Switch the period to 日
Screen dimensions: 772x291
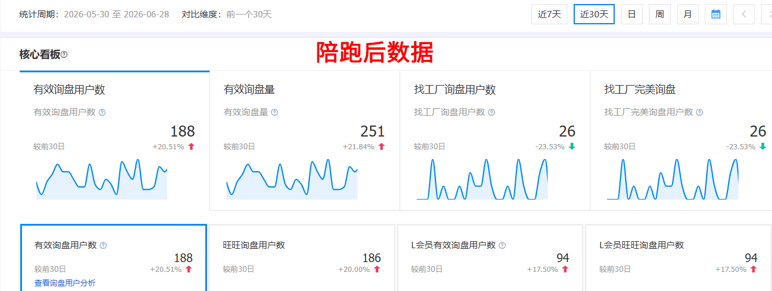pos(631,14)
